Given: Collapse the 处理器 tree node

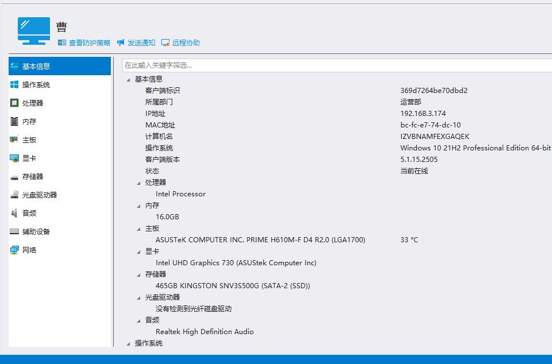Looking at the screenshot, I should pos(138,183).
